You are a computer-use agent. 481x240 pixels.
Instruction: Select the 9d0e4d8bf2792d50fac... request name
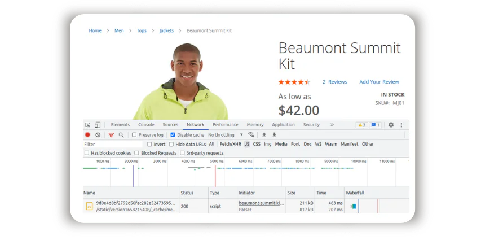136,203
